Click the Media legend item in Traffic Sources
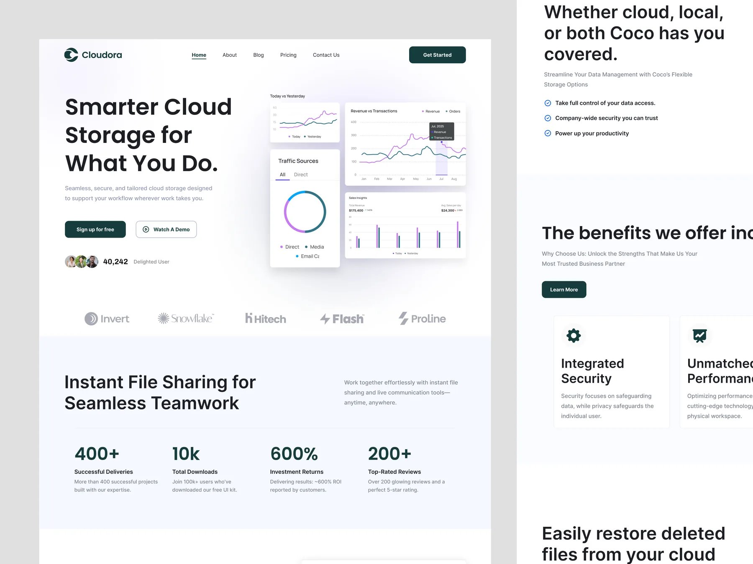Viewport: 753px width, 564px height. [x=315, y=247]
